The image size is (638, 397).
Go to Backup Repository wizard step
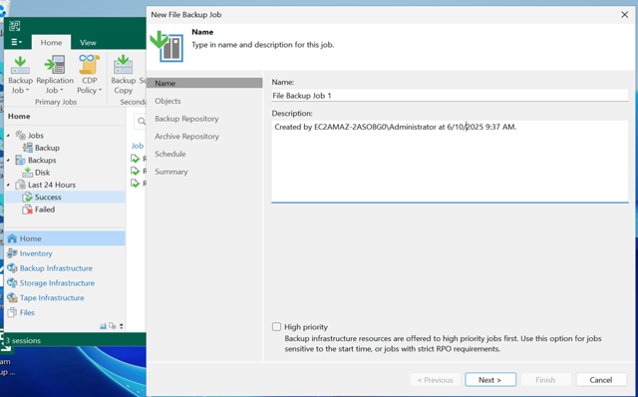pos(186,119)
